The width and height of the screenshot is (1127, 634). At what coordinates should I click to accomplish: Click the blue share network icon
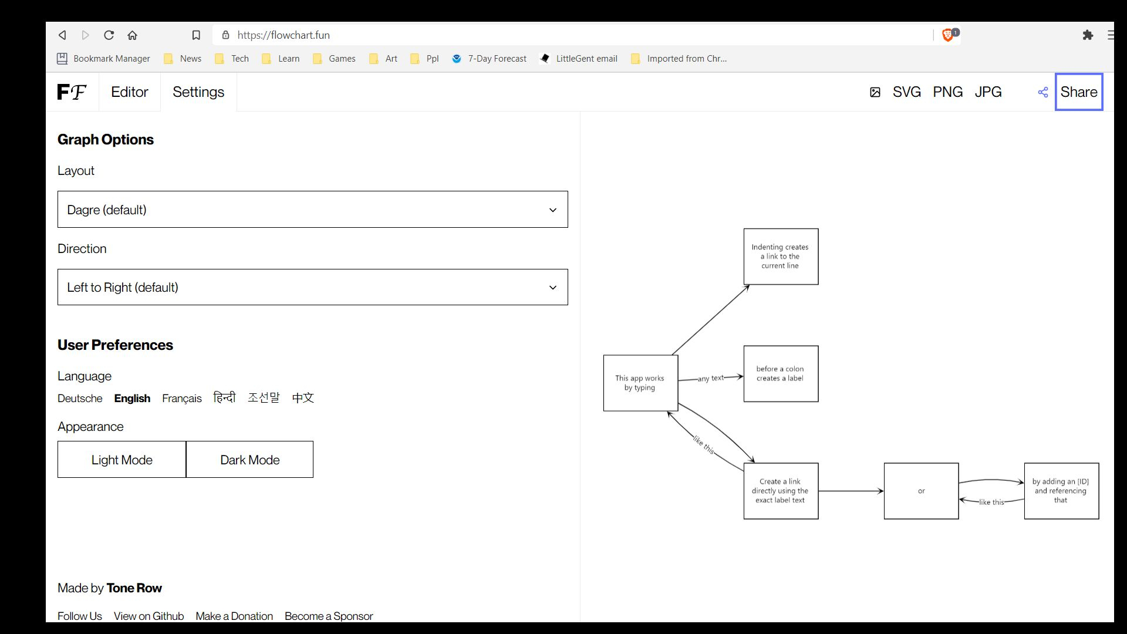pyautogui.click(x=1043, y=92)
